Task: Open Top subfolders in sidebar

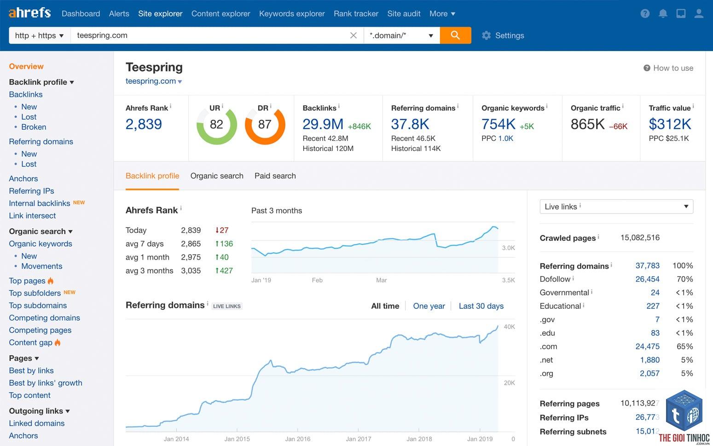Action: (x=35, y=293)
